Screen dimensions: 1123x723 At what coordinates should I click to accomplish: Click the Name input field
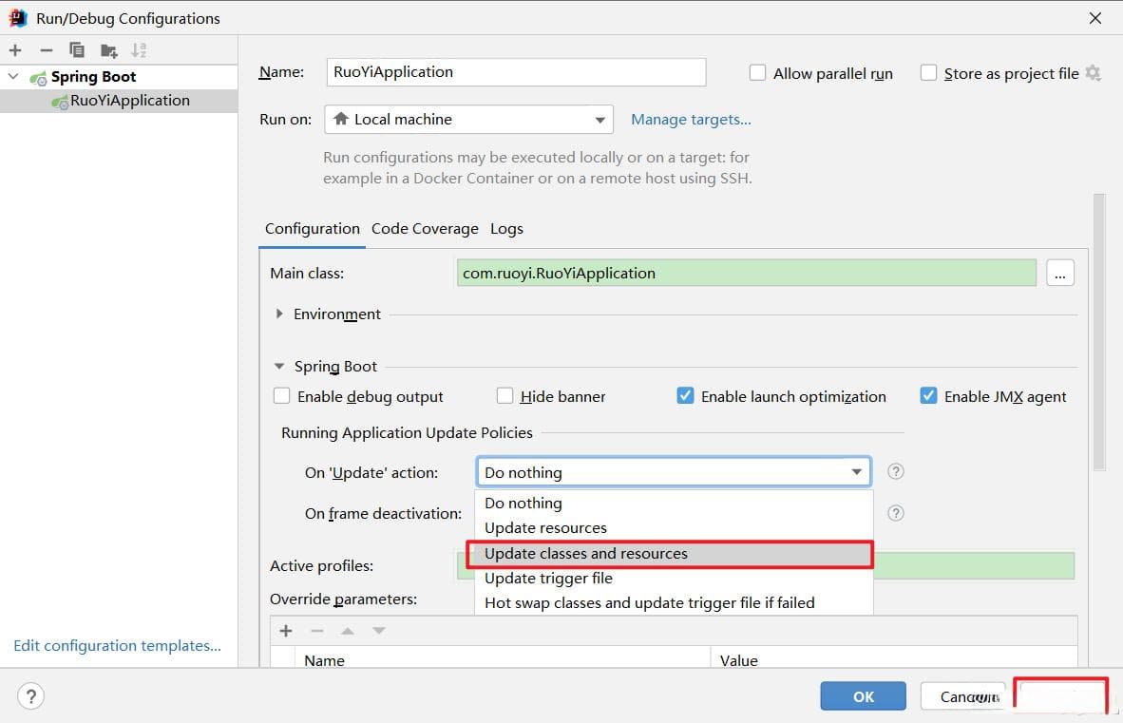click(516, 72)
